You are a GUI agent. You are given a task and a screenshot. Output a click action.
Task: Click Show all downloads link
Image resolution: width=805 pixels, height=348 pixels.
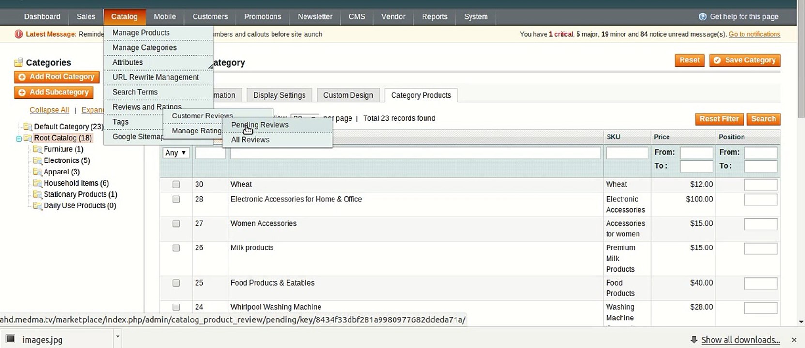coord(741,340)
